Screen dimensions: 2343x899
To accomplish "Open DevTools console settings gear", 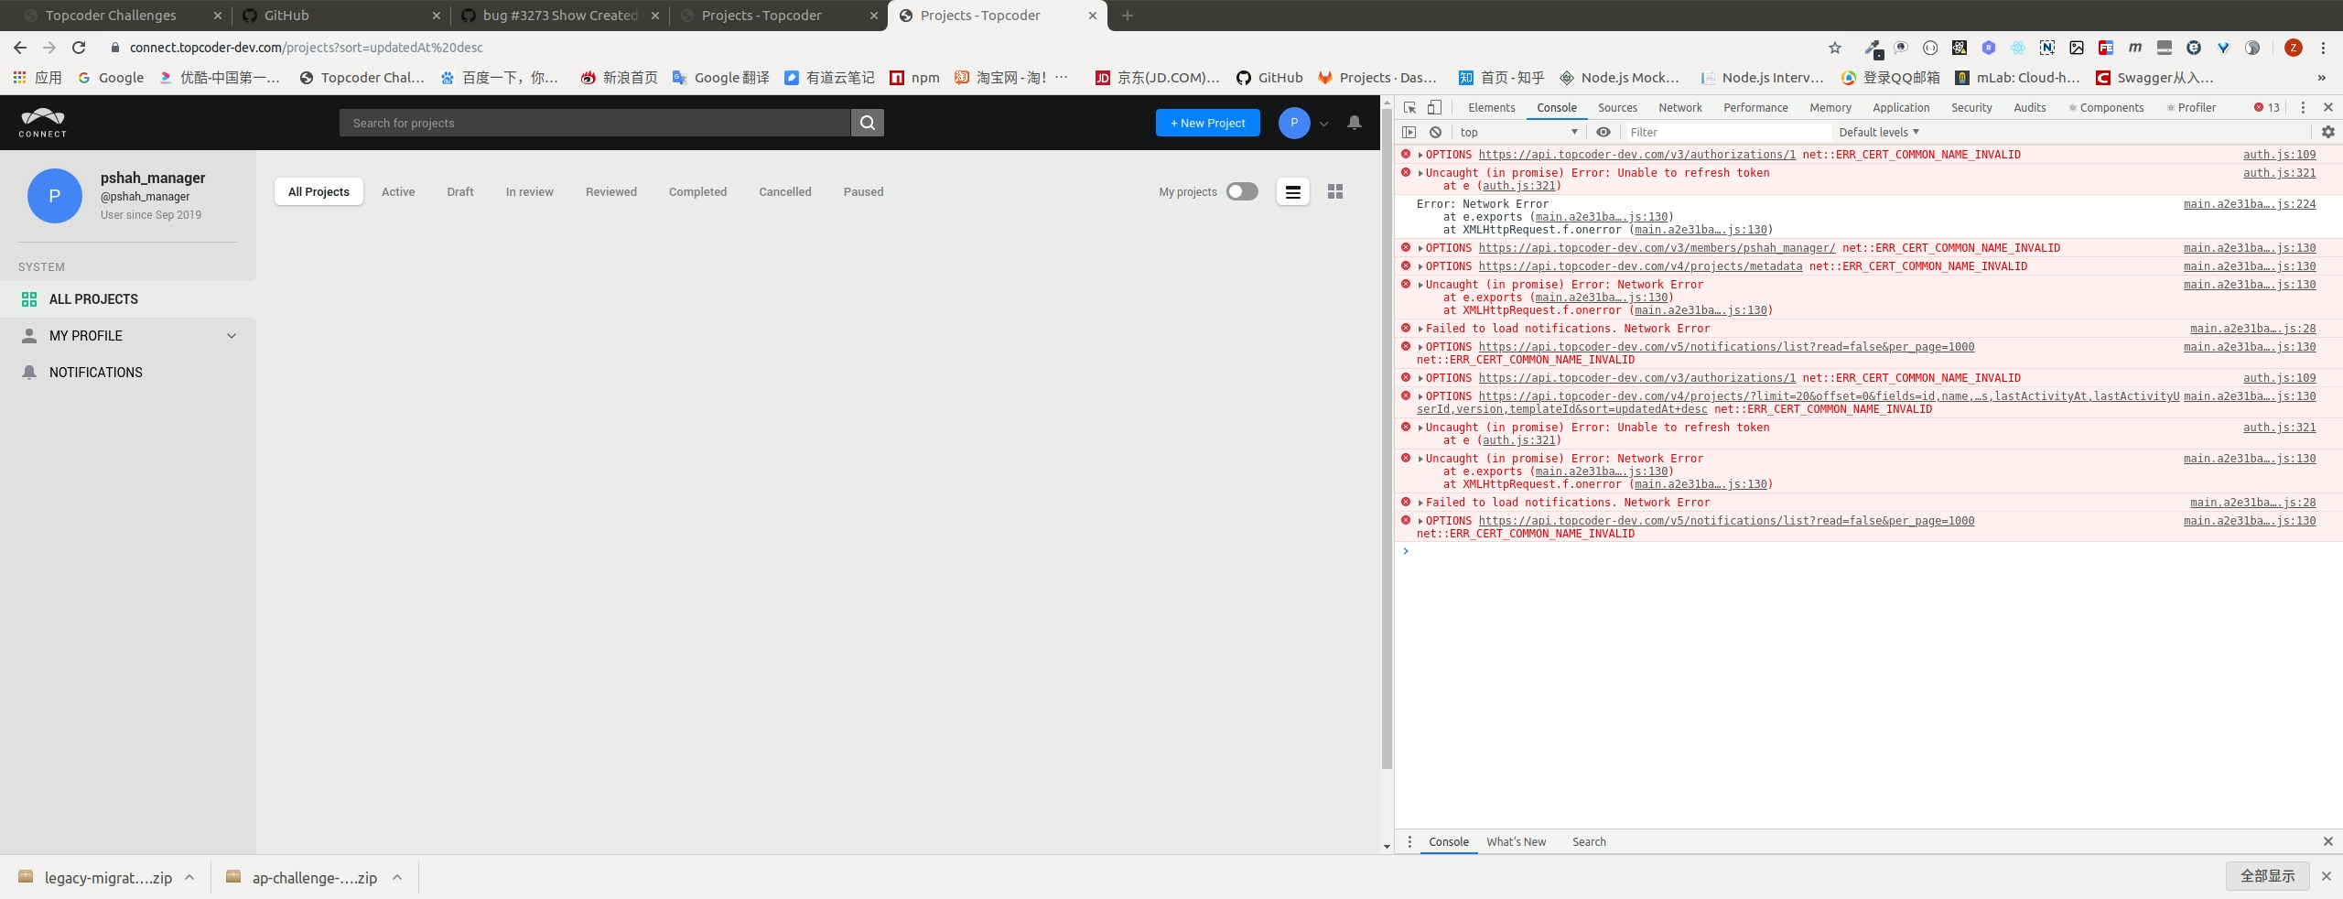I will coord(2328,132).
